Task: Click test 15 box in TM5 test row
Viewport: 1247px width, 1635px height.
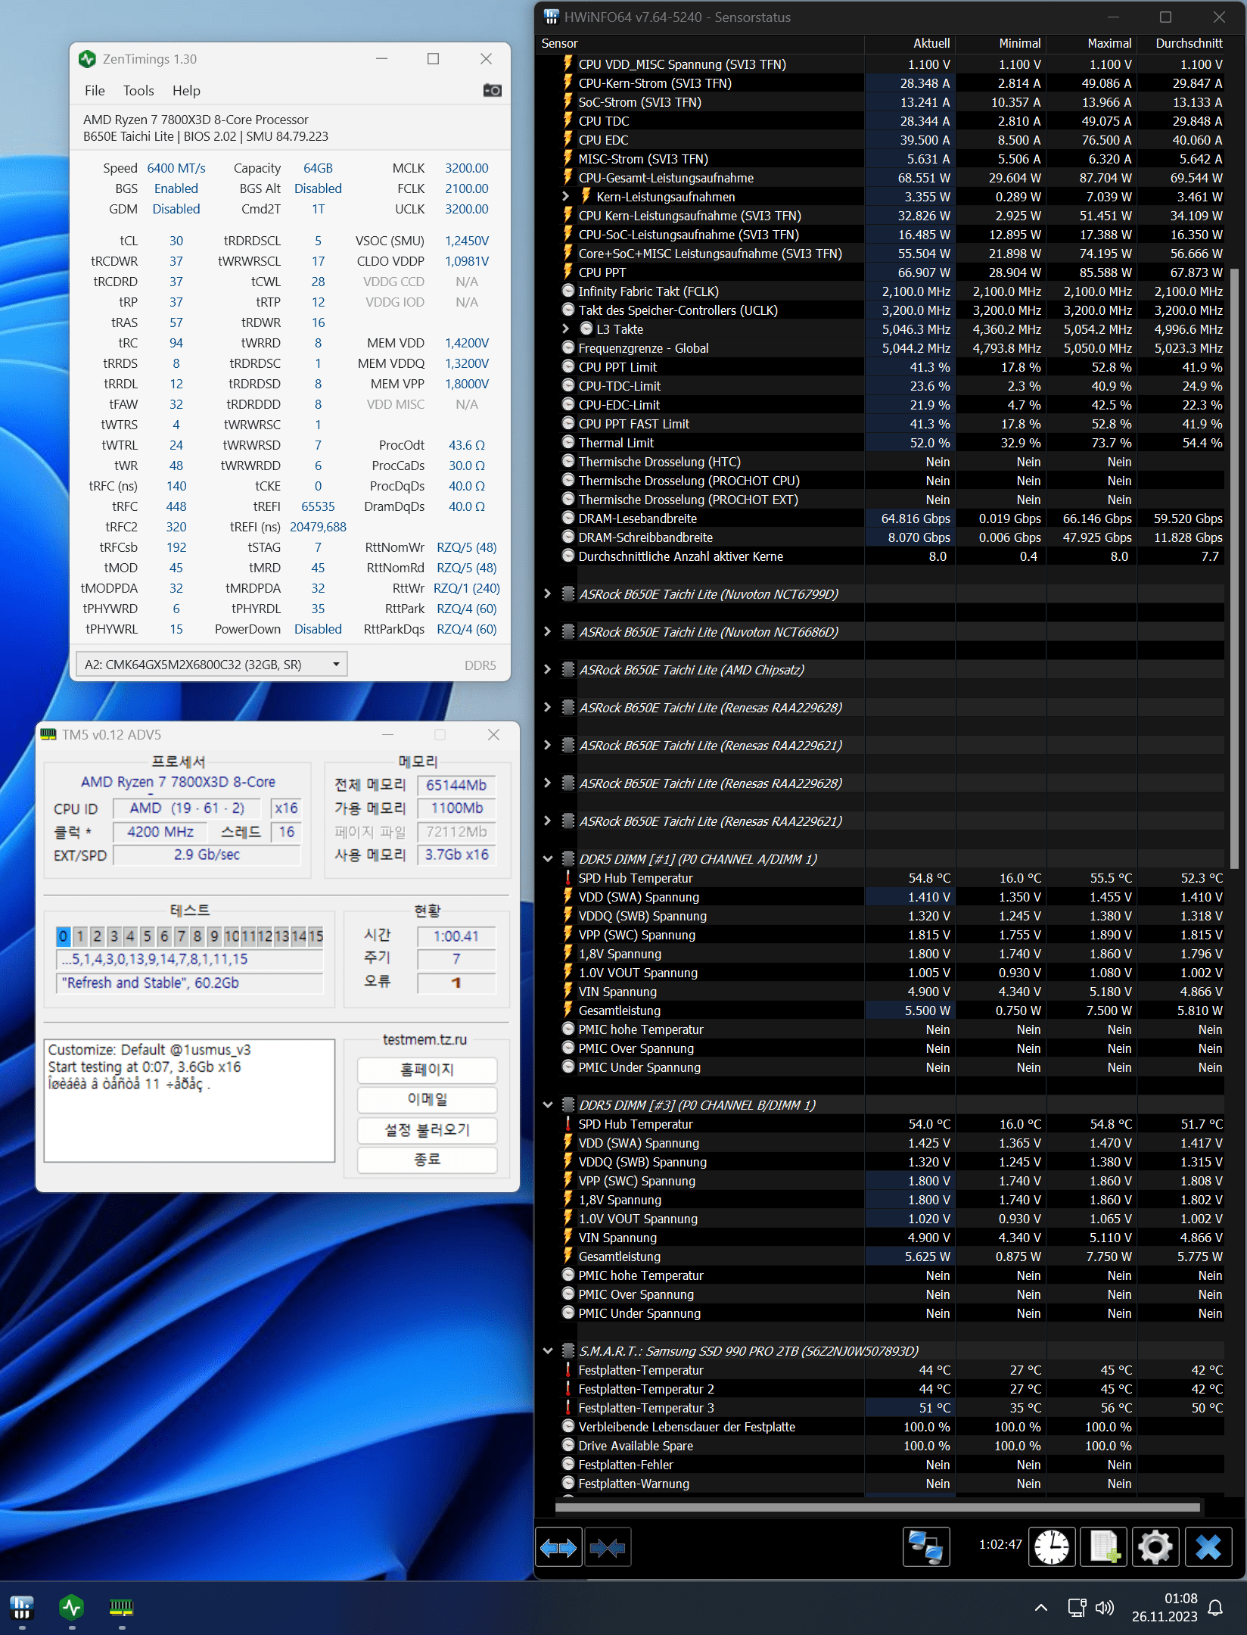Action: 316,936
